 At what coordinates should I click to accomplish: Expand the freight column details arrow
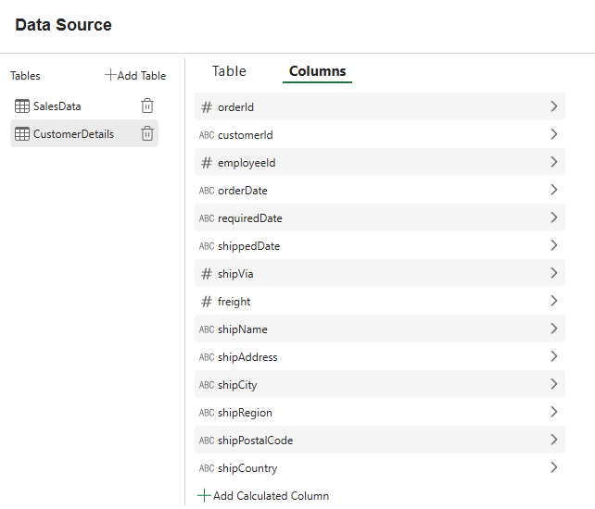click(x=553, y=301)
